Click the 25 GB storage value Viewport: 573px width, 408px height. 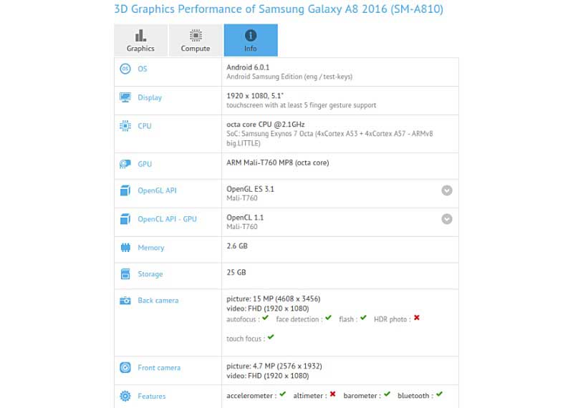(x=236, y=272)
